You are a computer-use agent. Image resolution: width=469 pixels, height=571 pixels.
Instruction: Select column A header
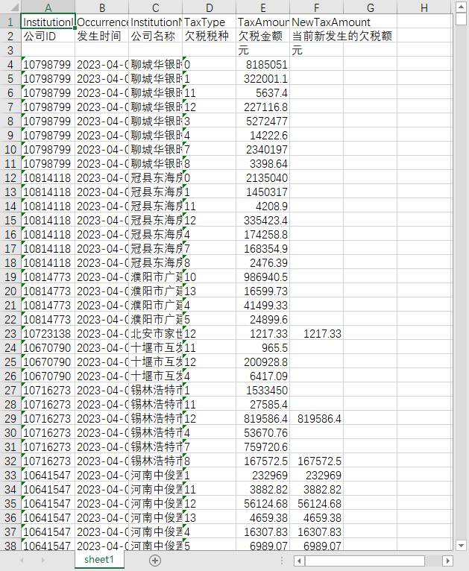point(48,7)
